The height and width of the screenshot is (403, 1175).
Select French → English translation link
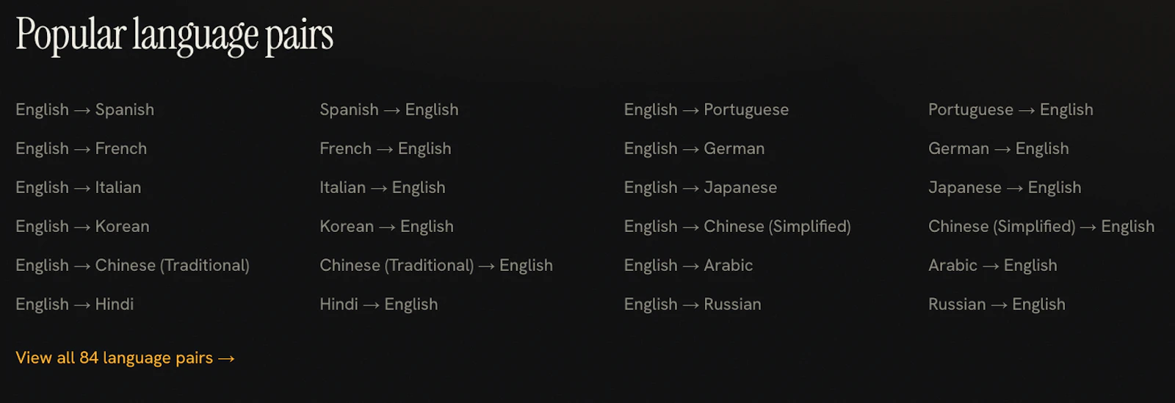click(386, 148)
